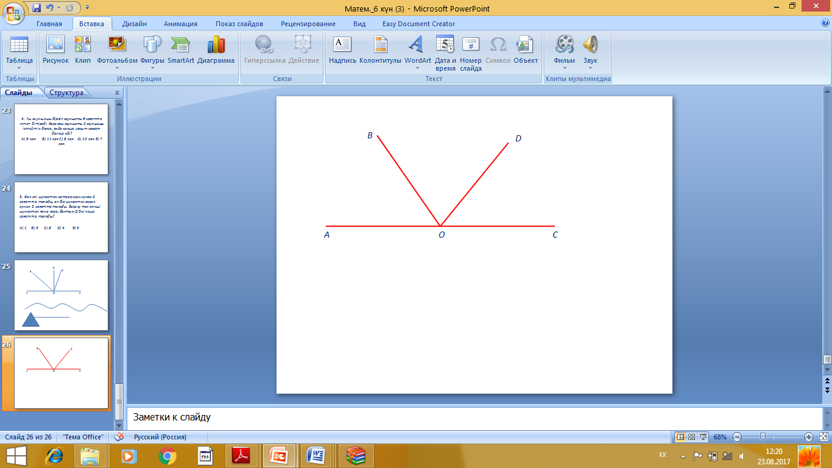The image size is (832, 468).
Task: Click the zoom in plus button
Action: (x=808, y=437)
